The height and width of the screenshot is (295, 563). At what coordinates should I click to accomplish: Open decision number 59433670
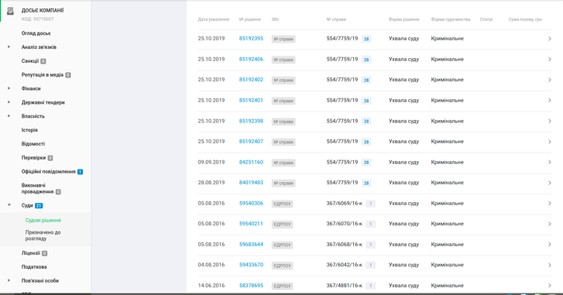pyautogui.click(x=251, y=265)
